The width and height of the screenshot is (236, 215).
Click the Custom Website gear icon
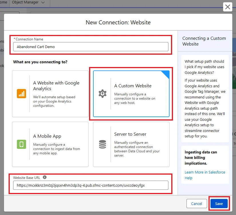103,94
